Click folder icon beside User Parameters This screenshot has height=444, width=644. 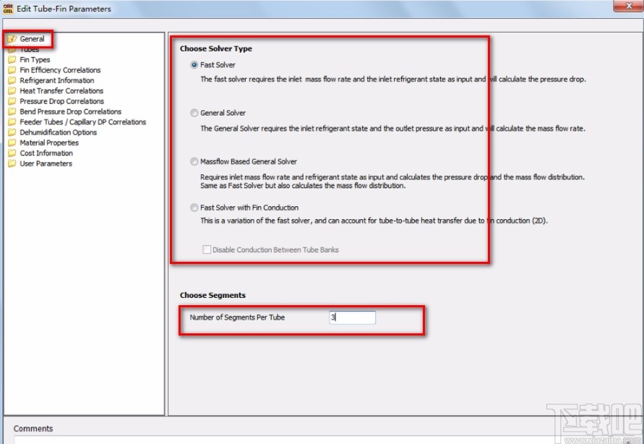click(x=12, y=163)
